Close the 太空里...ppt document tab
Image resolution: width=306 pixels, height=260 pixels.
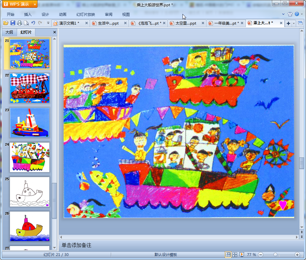tap(203, 23)
